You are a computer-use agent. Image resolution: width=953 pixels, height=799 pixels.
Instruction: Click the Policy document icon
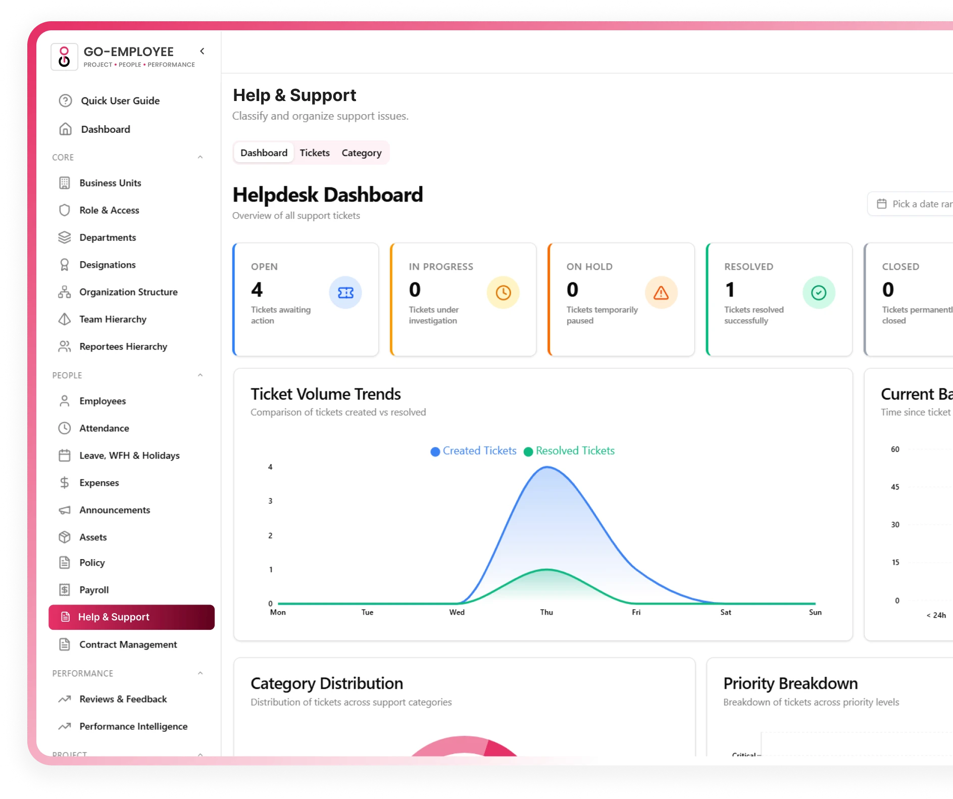click(x=65, y=563)
